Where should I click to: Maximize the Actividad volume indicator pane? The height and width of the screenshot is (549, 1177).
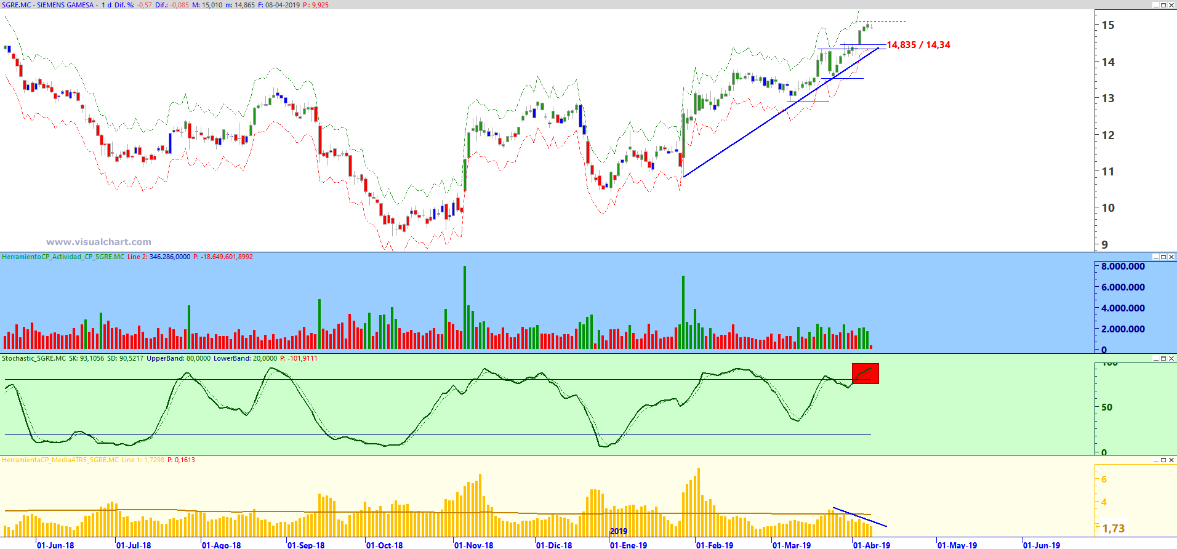pos(1163,257)
